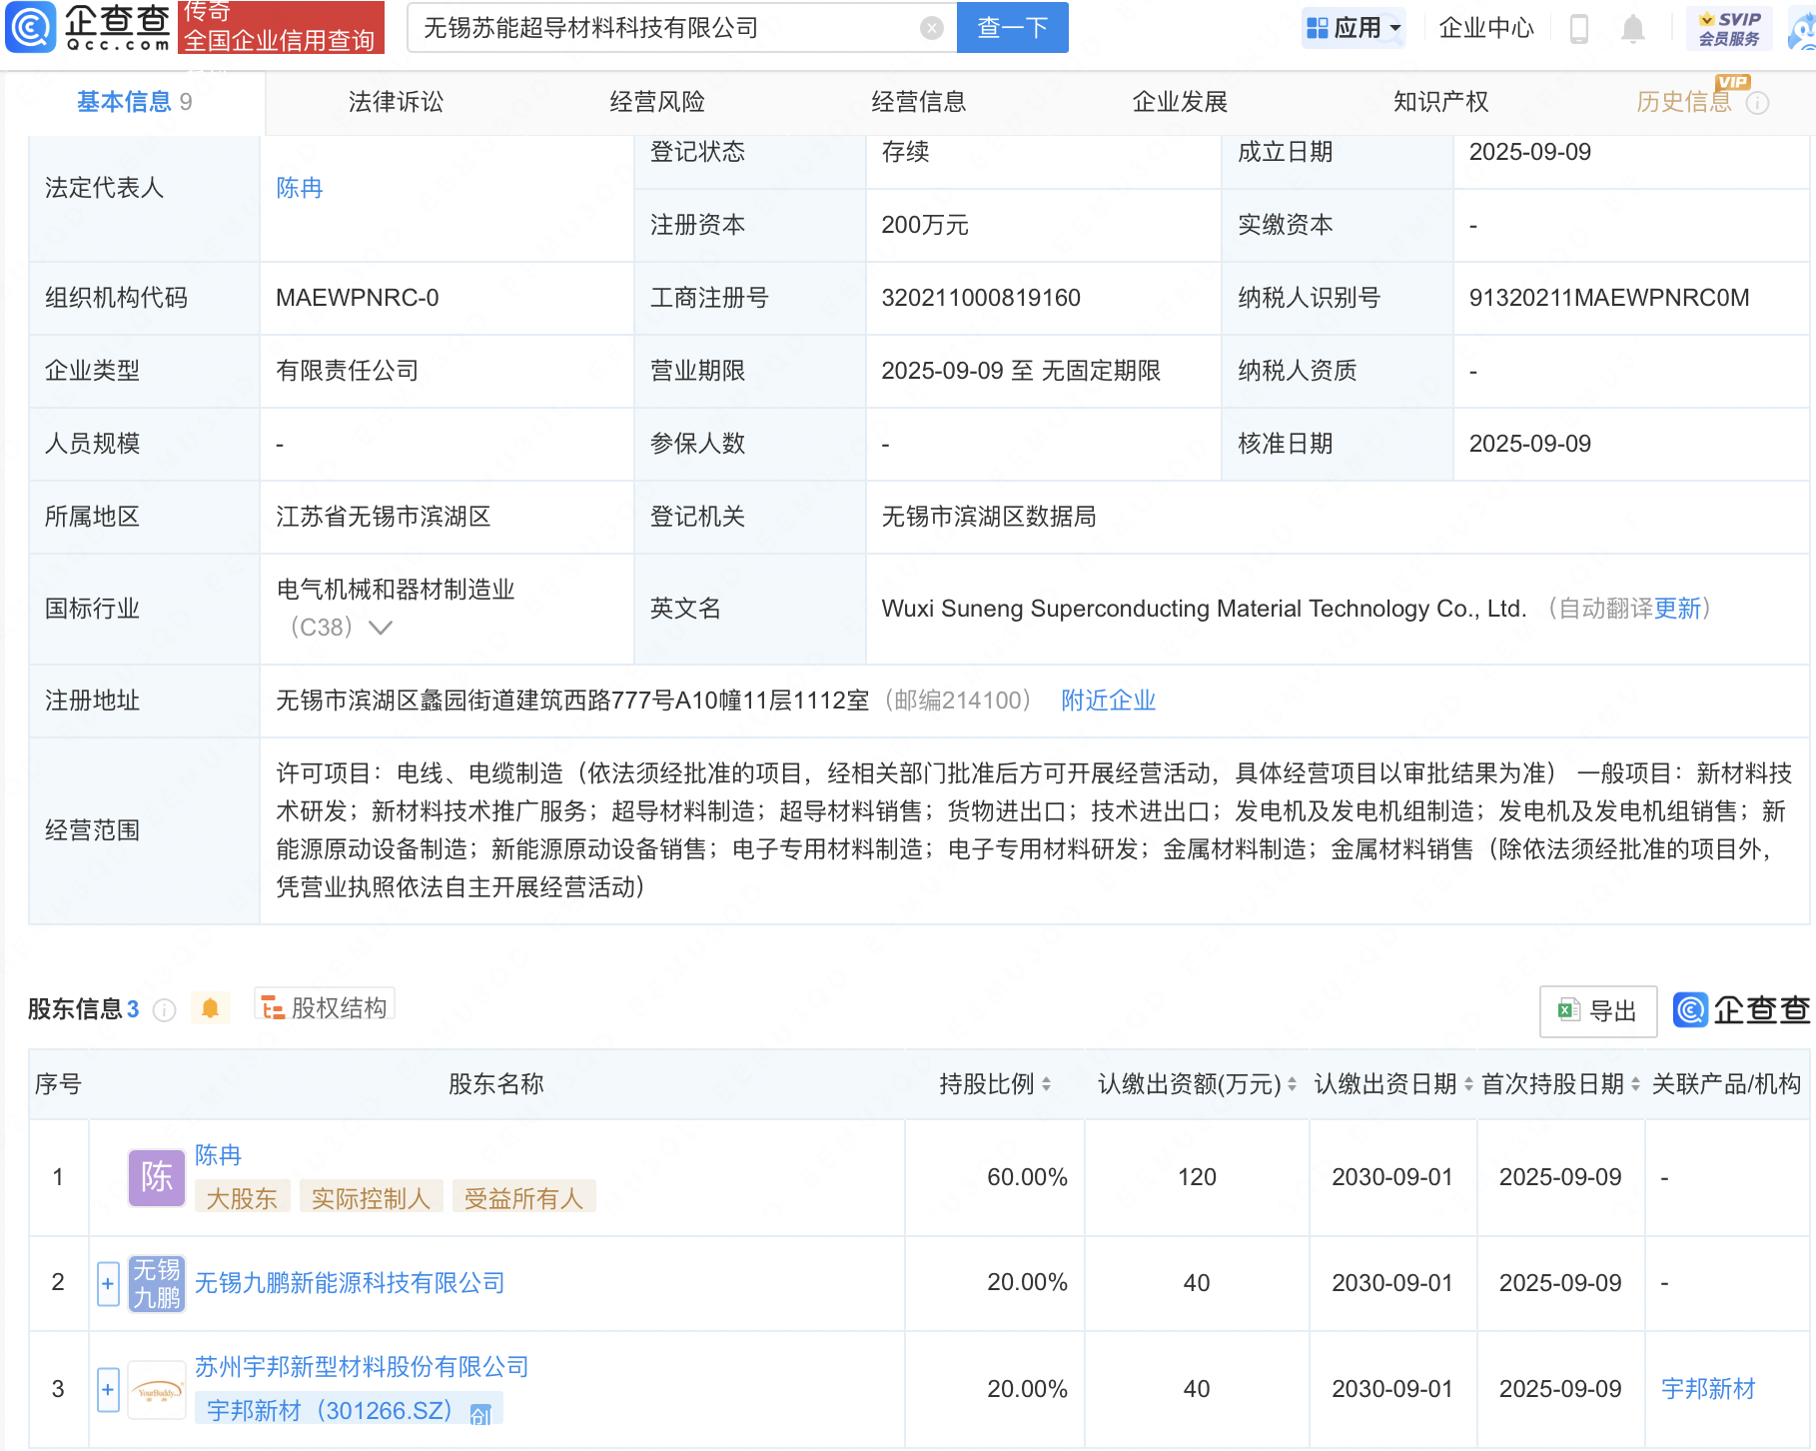The image size is (1816, 1451).
Task: Click the 查一下 search button
Action: point(1012,28)
